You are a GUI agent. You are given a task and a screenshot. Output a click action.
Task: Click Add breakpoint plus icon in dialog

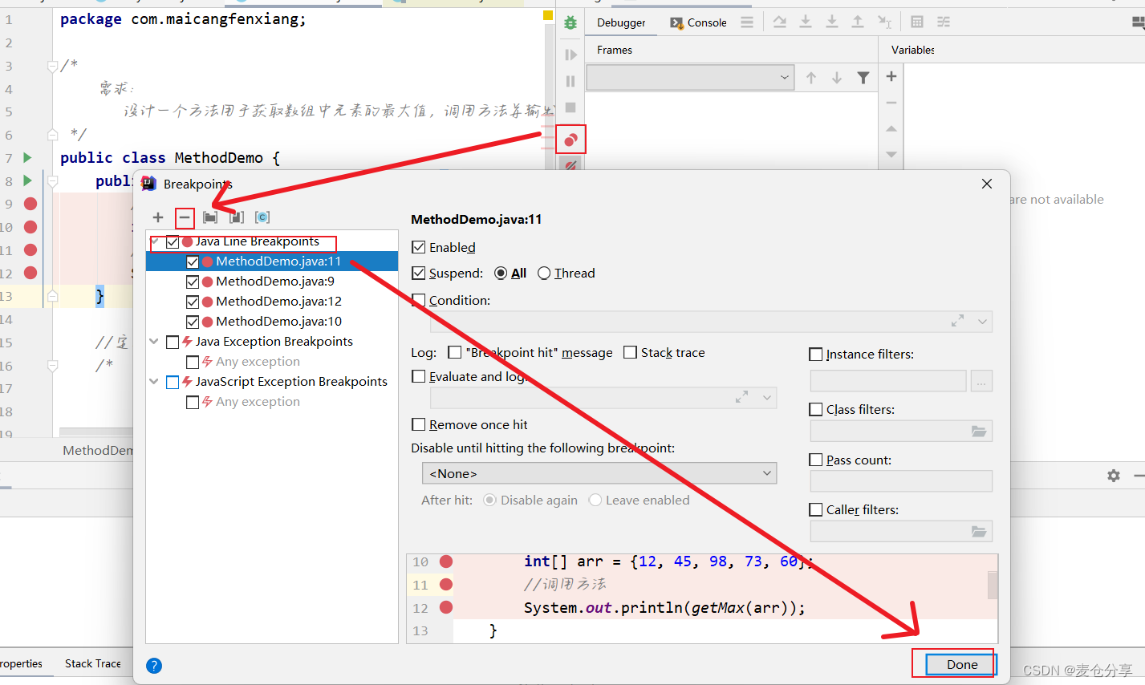click(158, 217)
